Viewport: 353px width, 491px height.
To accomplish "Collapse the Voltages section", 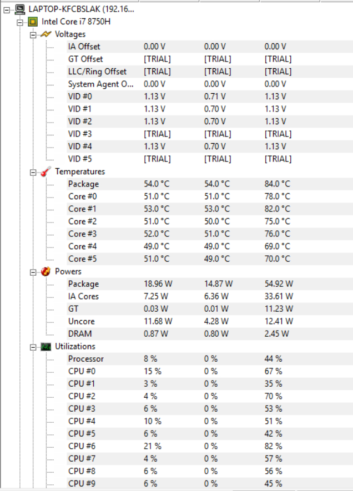I will (33, 34).
